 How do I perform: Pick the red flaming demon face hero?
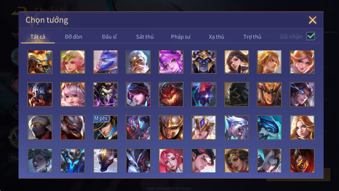click(x=171, y=94)
